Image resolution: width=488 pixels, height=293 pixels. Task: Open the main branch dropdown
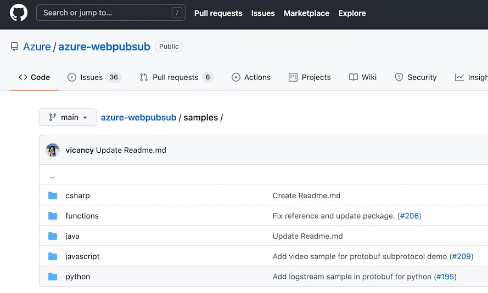pos(68,117)
